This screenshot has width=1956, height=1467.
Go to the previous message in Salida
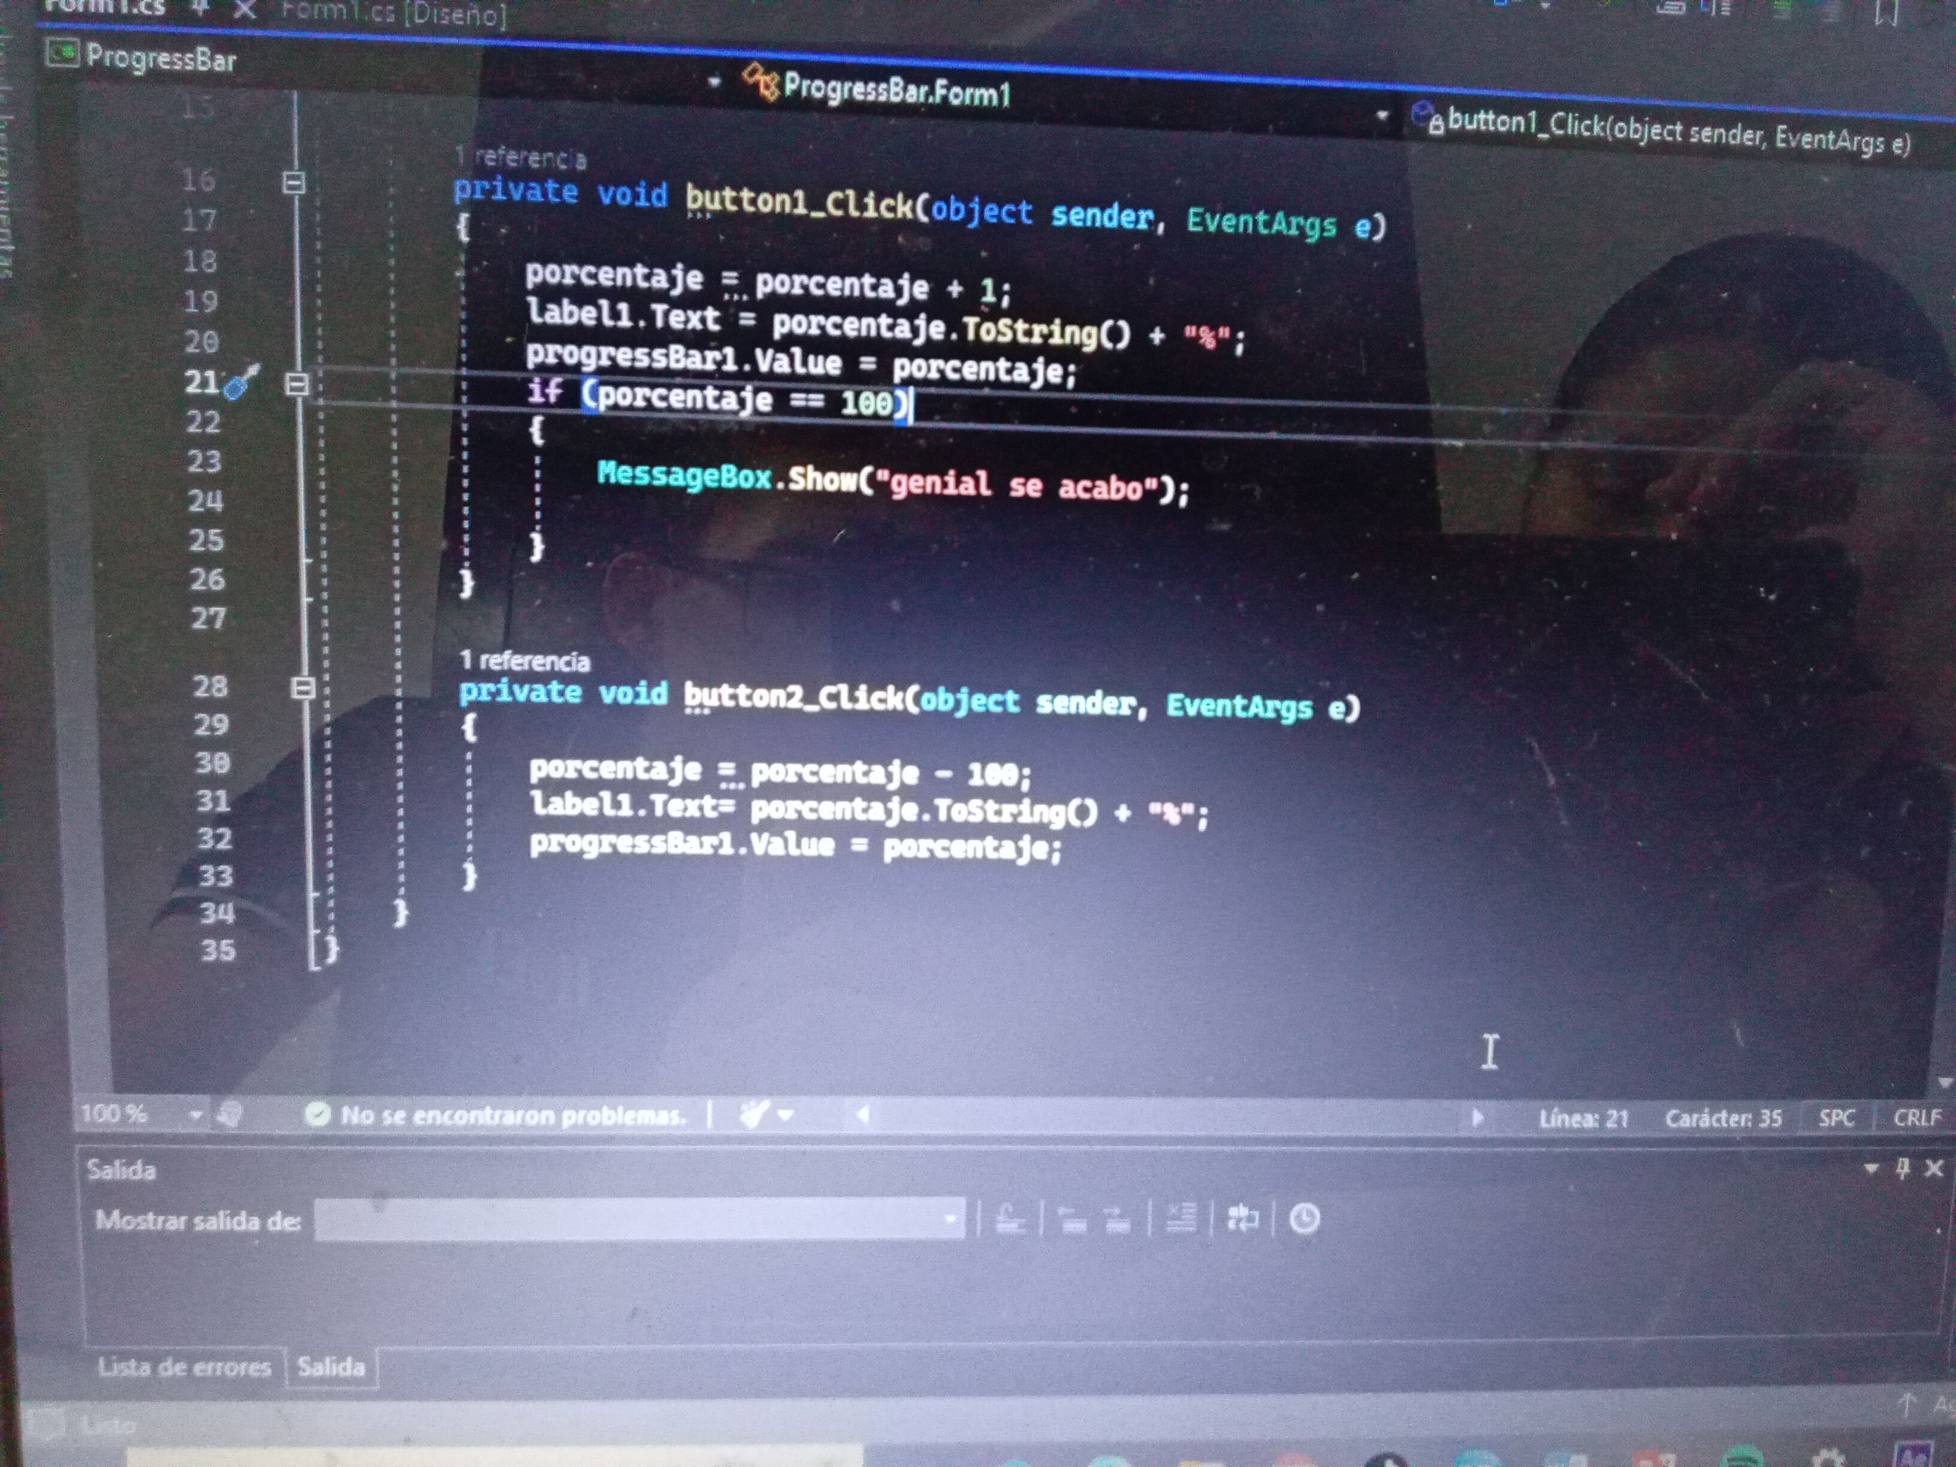[x=1073, y=1220]
